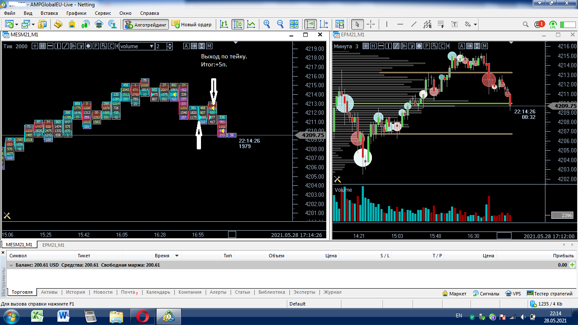Select the cursor arrow tool

(357, 24)
